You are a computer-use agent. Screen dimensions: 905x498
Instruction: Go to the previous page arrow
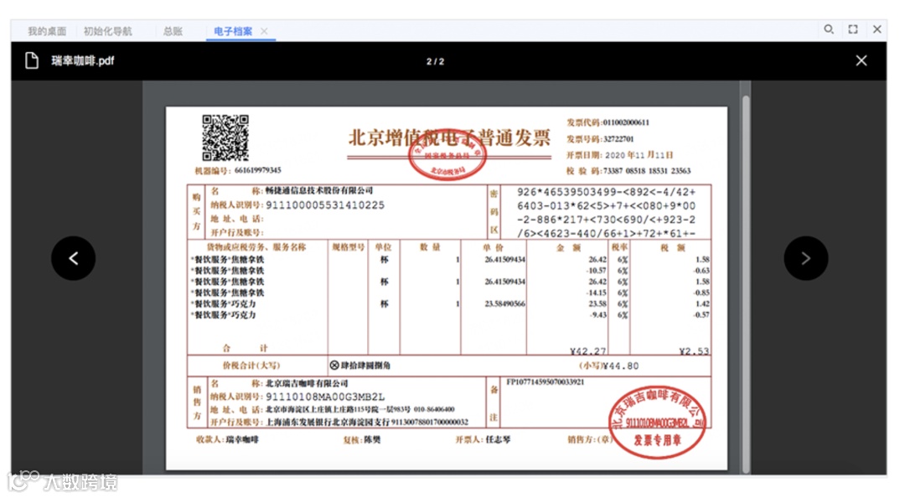pyautogui.click(x=73, y=258)
